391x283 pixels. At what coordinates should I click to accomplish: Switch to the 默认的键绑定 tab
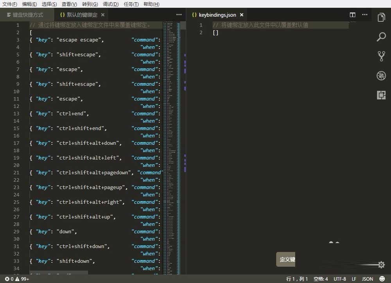click(81, 14)
